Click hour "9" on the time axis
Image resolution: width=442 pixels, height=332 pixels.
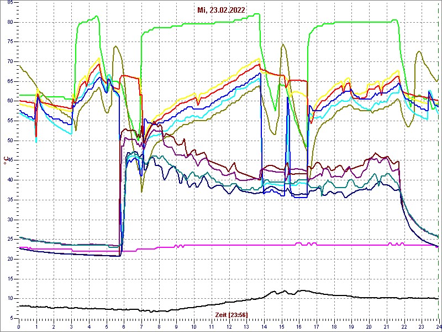coord(176,326)
